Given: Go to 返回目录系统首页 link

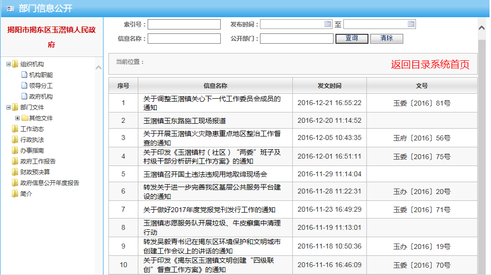Looking at the screenshot, I should [x=430, y=64].
